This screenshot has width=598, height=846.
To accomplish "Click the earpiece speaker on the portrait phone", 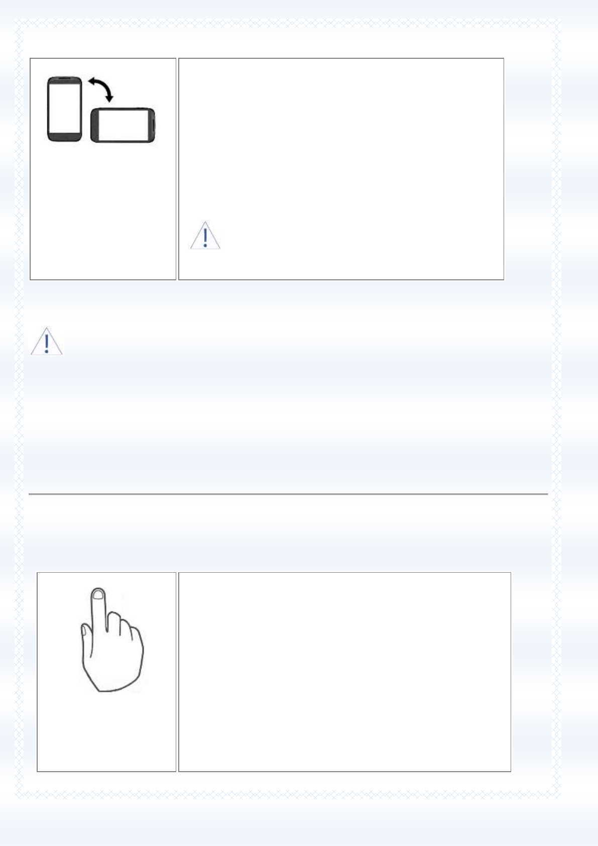I will 65,79.
